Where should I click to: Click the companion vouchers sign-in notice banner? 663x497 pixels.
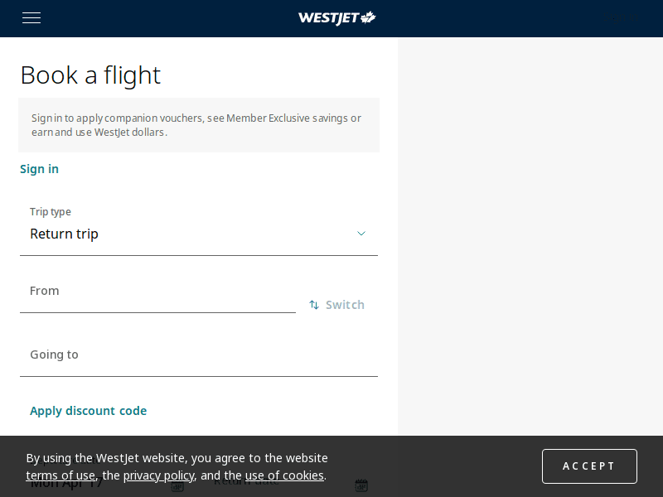coord(199,125)
